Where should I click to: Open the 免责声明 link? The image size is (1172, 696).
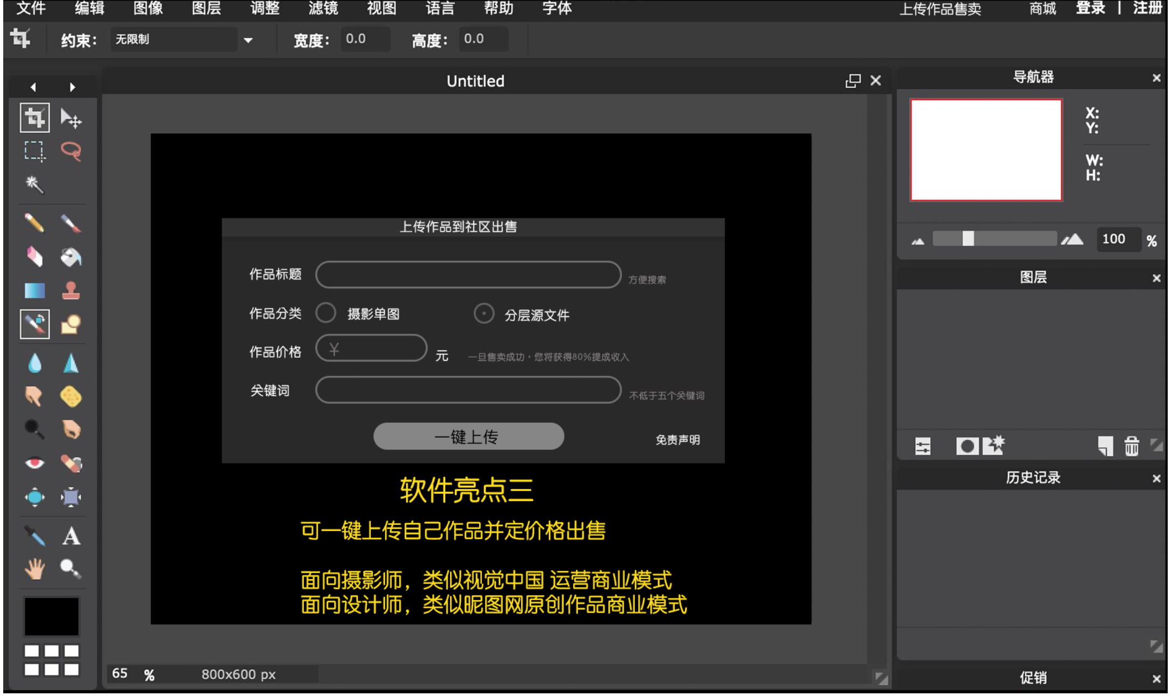point(677,440)
